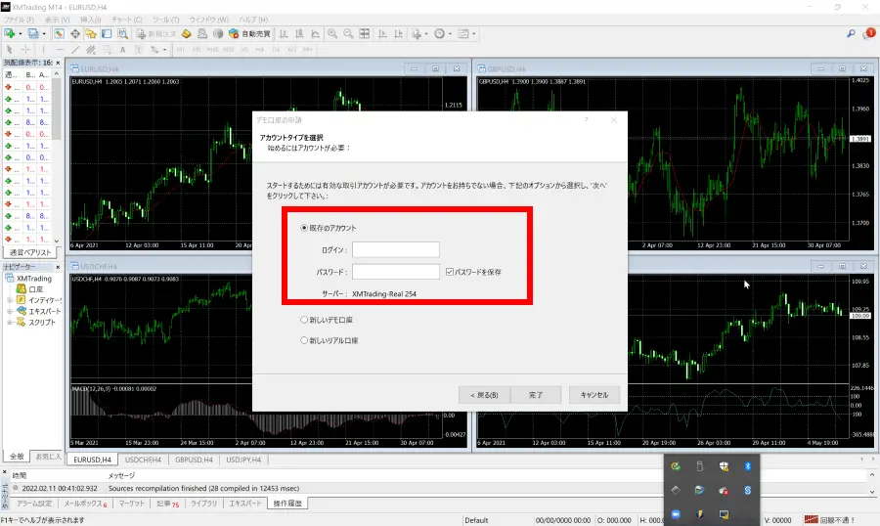This screenshot has width=880, height=526.
Task: Click the zoom in magnifier icon
Action: (332, 33)
